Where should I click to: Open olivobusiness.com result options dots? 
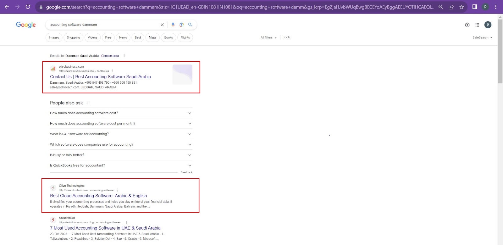pos(113,71)
